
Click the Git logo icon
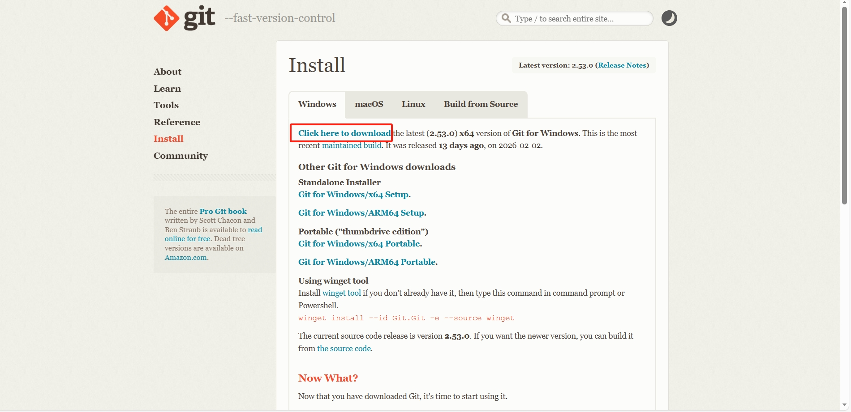(167, 18)
